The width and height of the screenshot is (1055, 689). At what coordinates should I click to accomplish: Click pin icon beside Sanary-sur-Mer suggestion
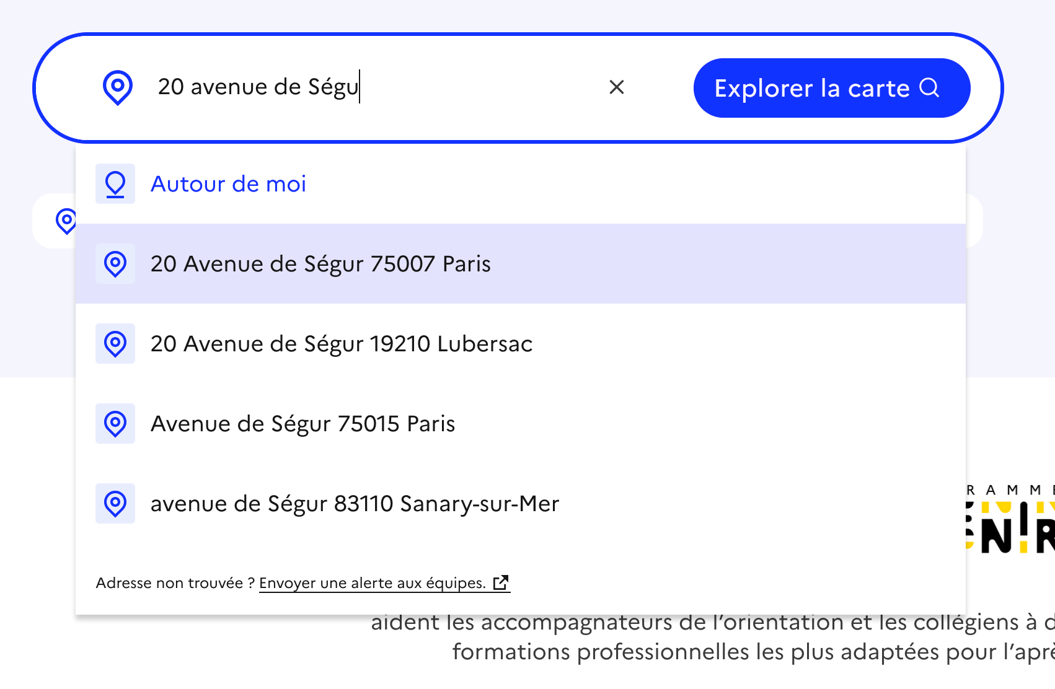pos(115,504)
